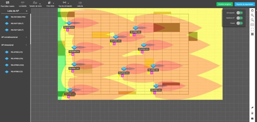Toggle the checkerboard grid icon

point(252,34)
